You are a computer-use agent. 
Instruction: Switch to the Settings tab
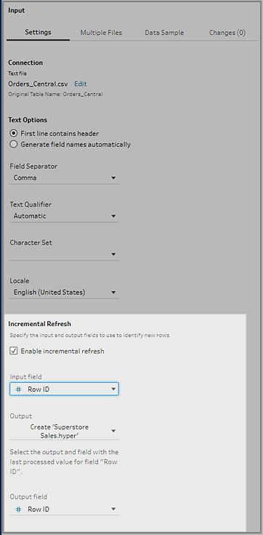coord(39,33)
